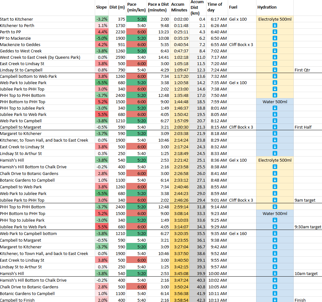
Task: Click the hydration arrow icon for Geddes to West Creek
Action: 275,51
